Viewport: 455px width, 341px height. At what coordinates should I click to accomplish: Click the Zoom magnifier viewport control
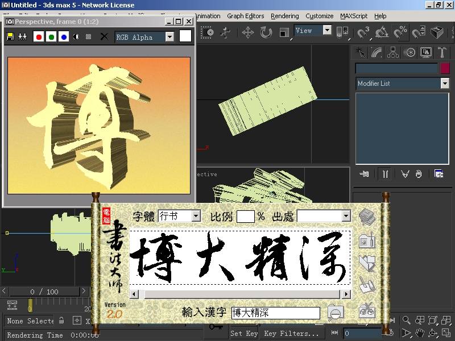click(x=407, y=320)
